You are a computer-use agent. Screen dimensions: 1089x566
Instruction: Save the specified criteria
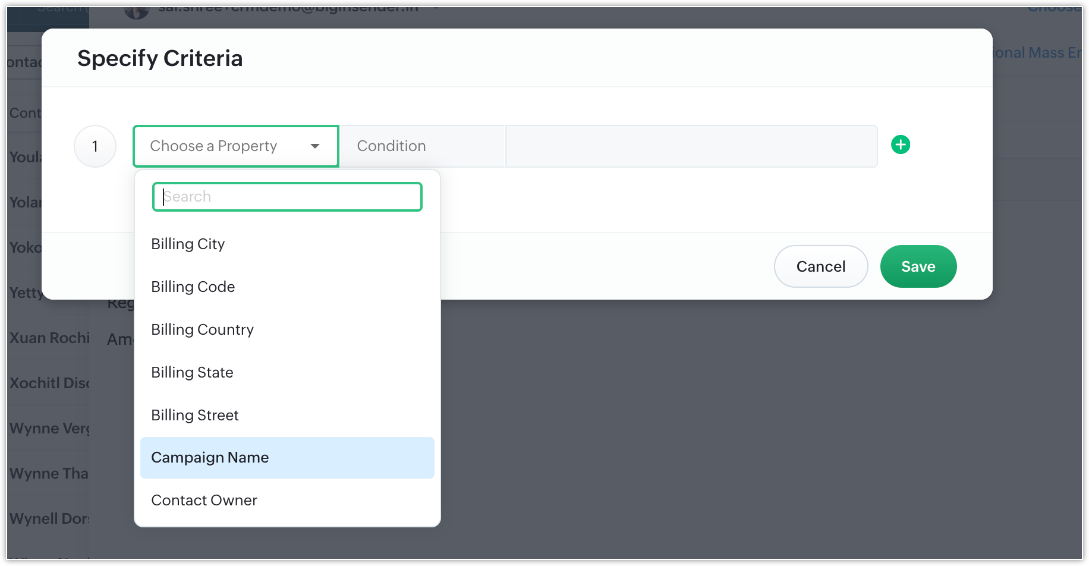pos(918,266)
